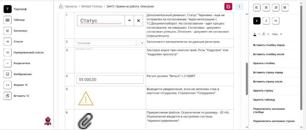Image resolution: width=306 pixels, height=130 pixels.
Task: Choose Удалить строку
Action: pyautogui.click(x=263, y=91)
